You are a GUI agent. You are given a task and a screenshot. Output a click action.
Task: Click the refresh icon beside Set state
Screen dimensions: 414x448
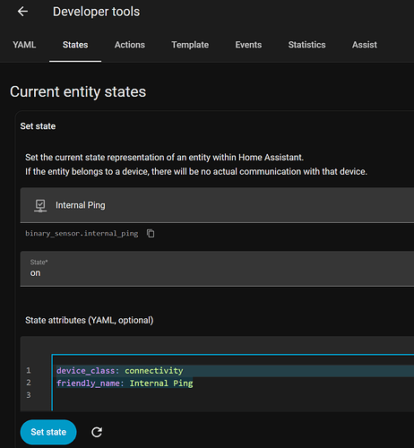point(97,432)
